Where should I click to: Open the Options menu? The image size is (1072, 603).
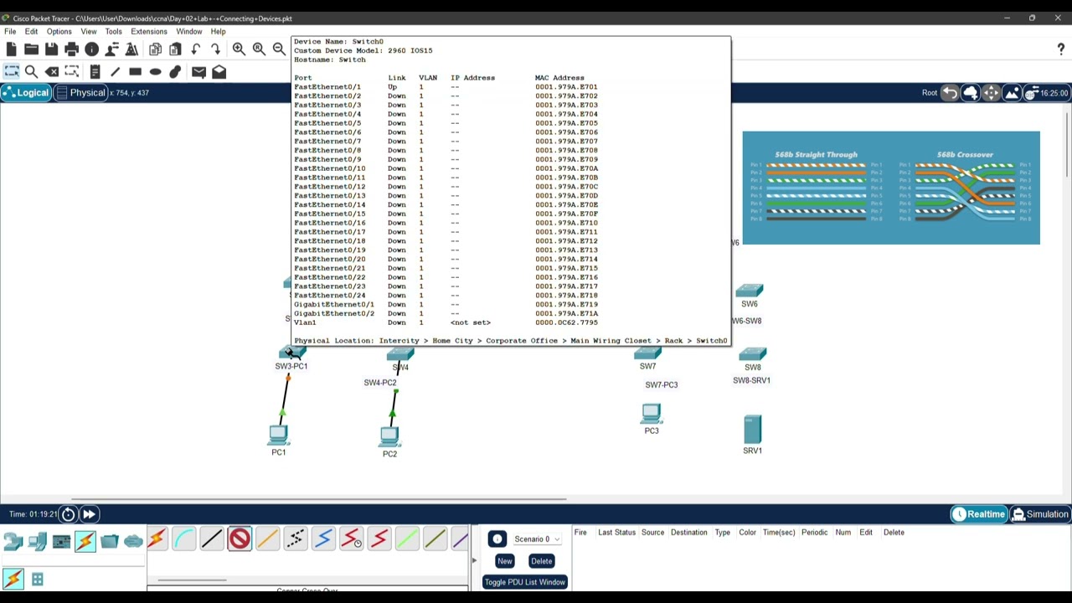[x=59, y=32]
